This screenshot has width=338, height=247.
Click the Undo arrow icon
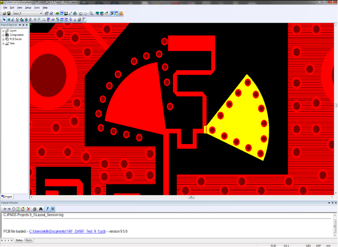tap(81, 13)
